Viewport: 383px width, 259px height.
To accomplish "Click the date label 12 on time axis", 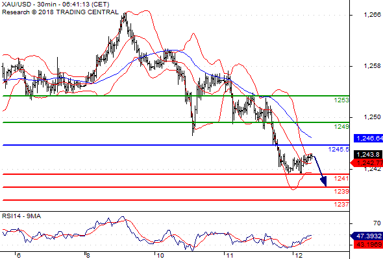I will [299, 256].
